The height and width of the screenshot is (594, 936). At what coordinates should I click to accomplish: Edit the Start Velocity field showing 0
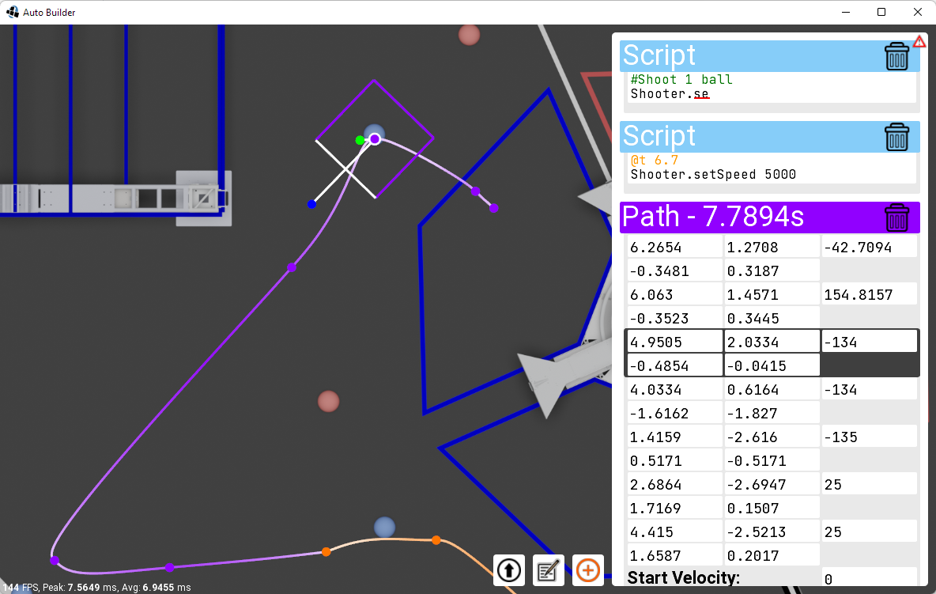[x=870, y=578]
